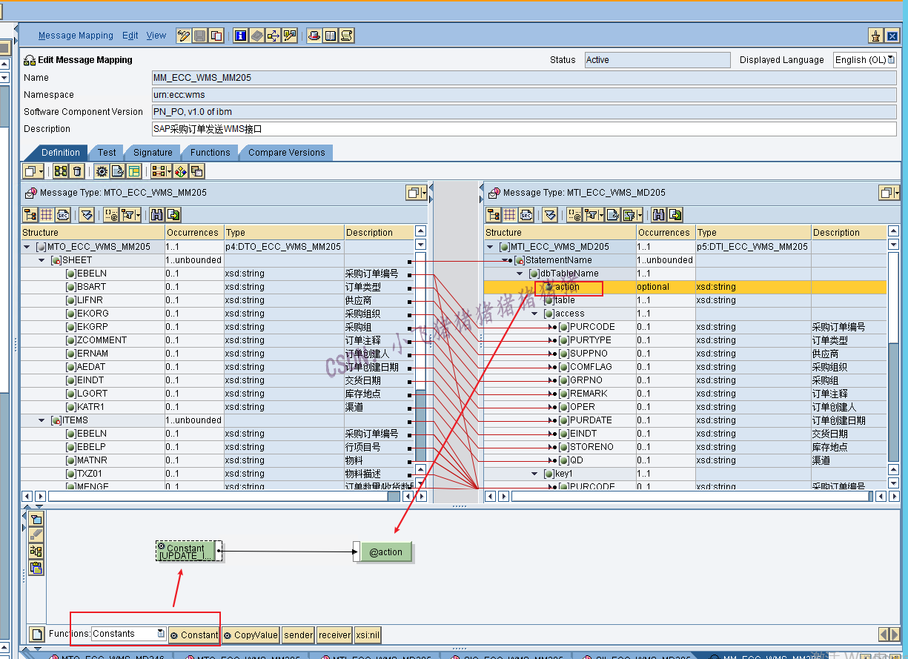908x659 pixels.
Task: Click the trash delete icon in Definition toolbar
Action: (x=77, y=171)
